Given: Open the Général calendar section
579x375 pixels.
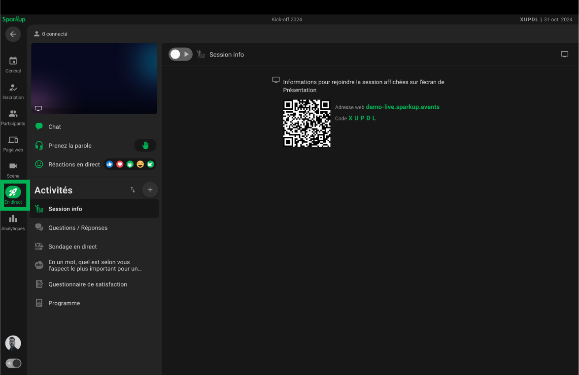Looking at the screenshot, I should click(x=13, y=64).
